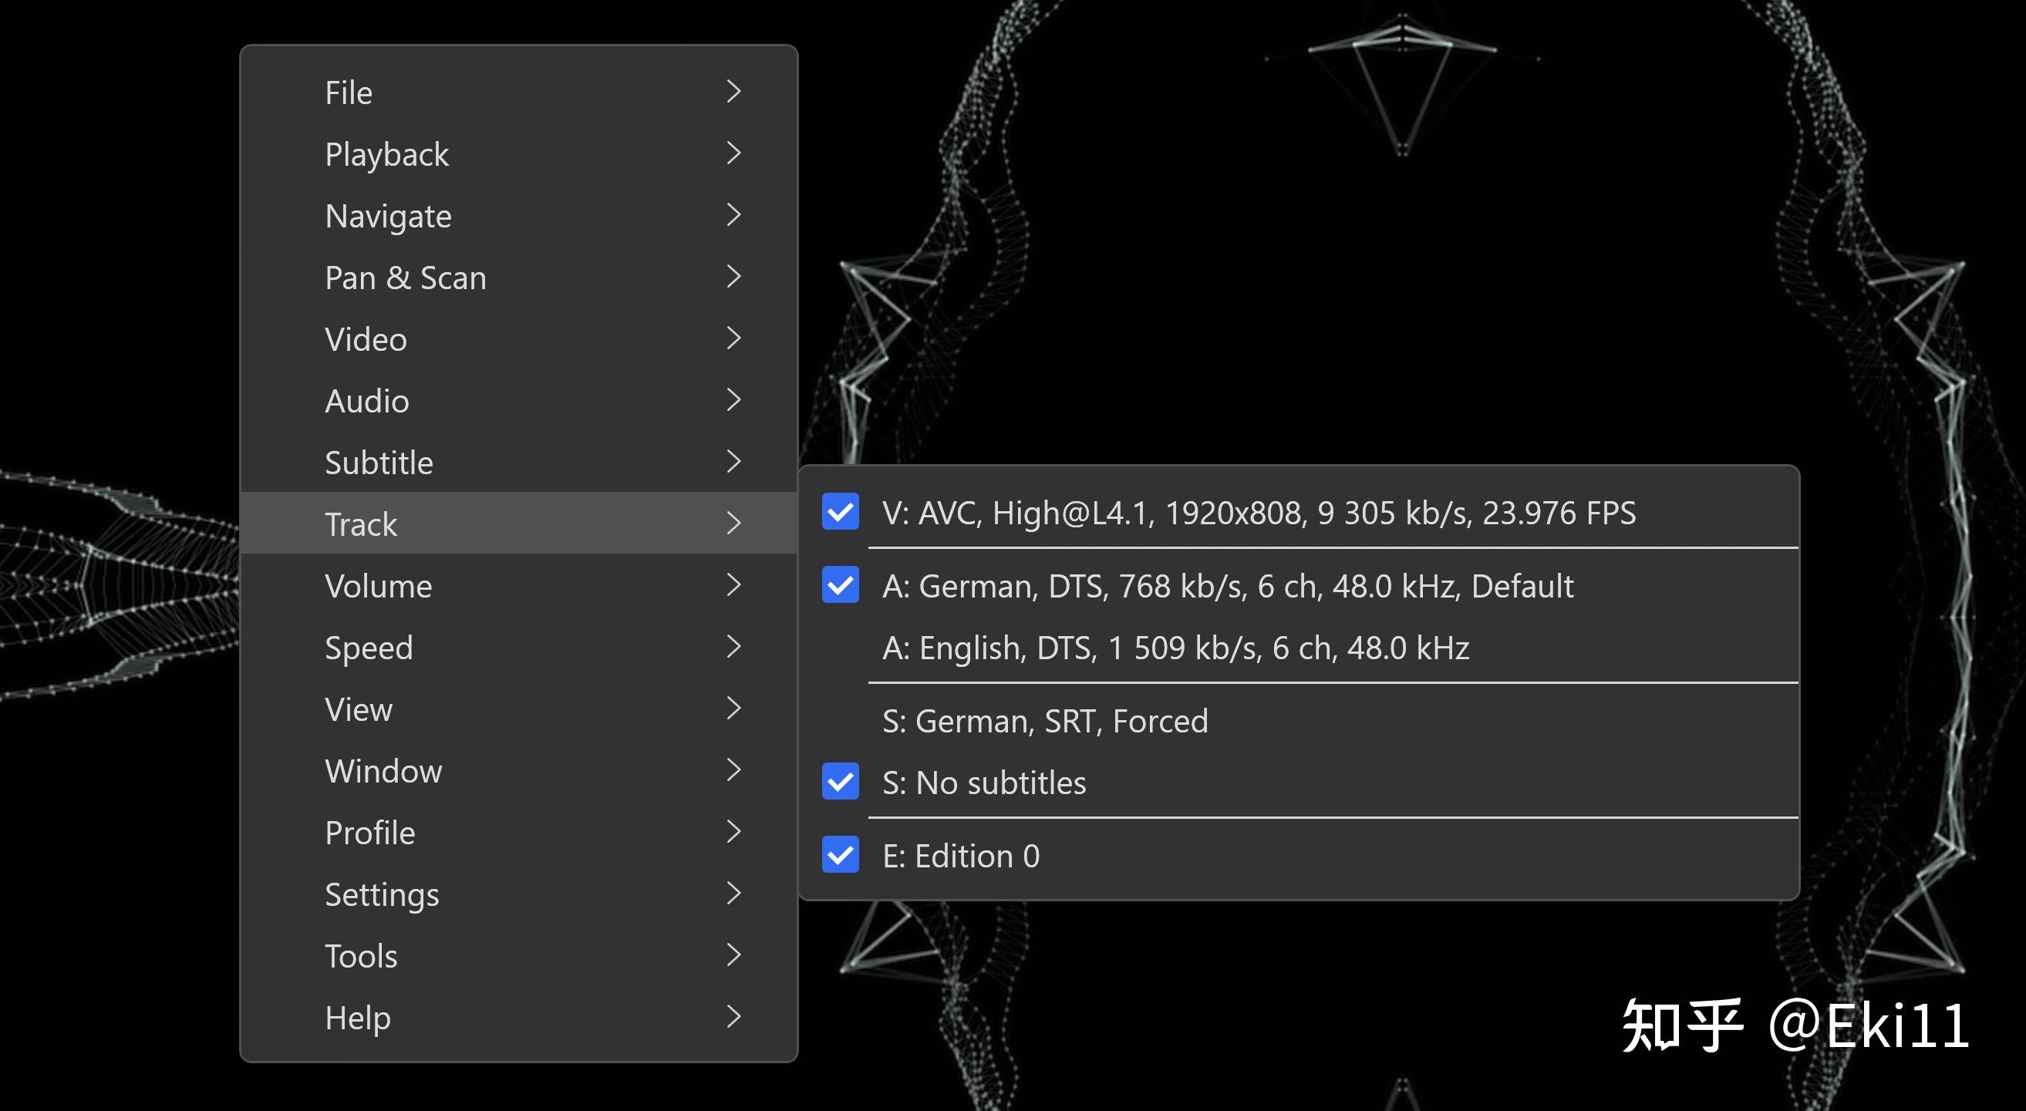The height and width of the screenshot is (1111, 2026).
Task: Toggle the AVC video track checkbox
Action: pos(840,513)
